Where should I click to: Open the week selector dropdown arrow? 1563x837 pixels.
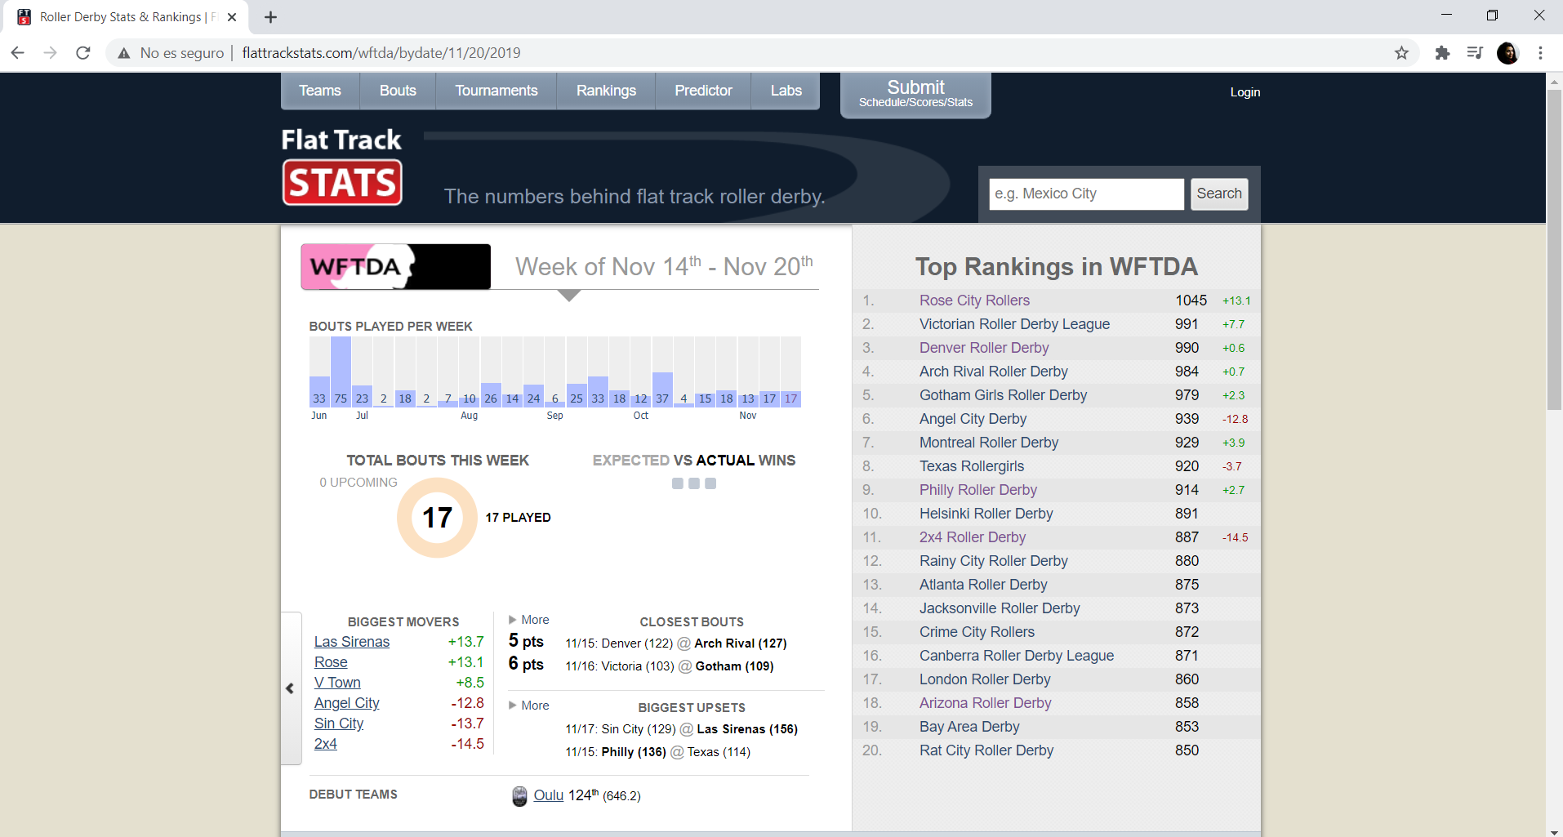pos(569,296)
